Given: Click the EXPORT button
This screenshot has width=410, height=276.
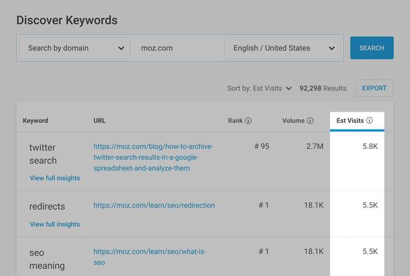Looking at the screenshot, I should tap(374, 88).
